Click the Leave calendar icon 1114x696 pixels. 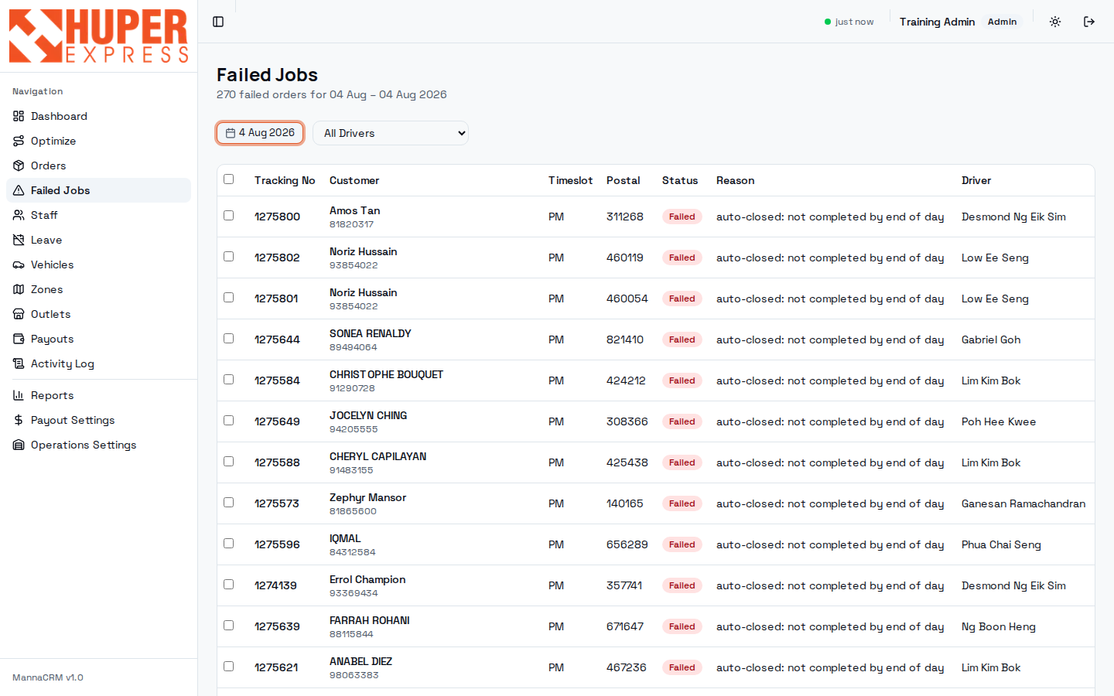pos(19,240)
